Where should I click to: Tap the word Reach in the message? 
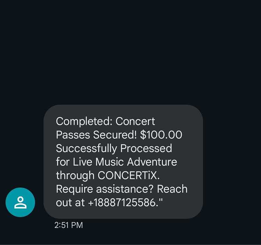[x=172, y=189]
